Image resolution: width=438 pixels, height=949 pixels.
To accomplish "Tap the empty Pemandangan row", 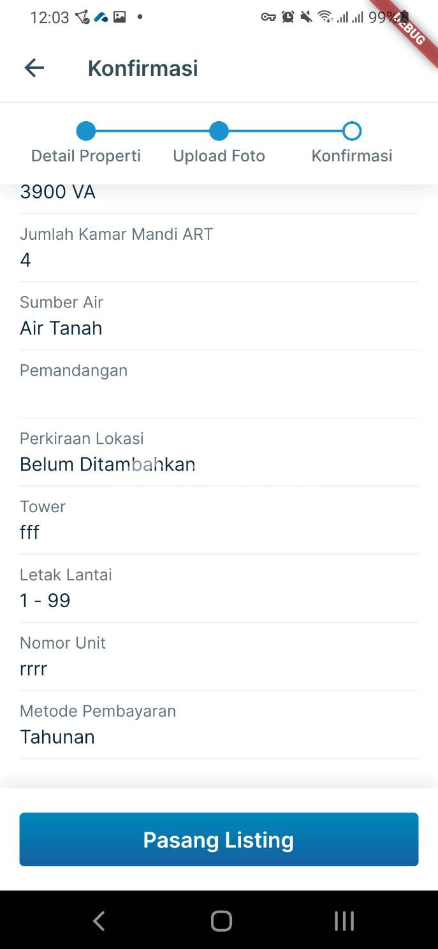I will pyautogui.click(x=219, y=384).
